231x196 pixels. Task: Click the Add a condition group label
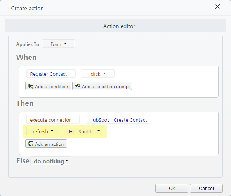pyautogui.click(x=105, y=86)
